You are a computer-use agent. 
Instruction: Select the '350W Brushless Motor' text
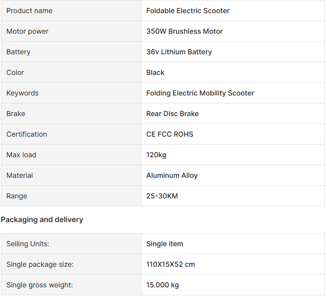pos(184,31)
